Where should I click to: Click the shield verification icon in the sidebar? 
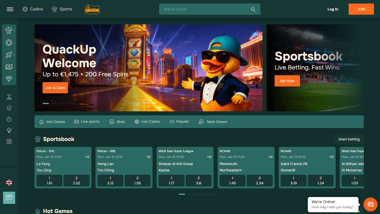(9, 108)
